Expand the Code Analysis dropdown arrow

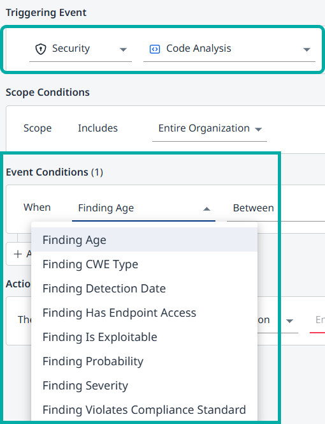[307, 49]
